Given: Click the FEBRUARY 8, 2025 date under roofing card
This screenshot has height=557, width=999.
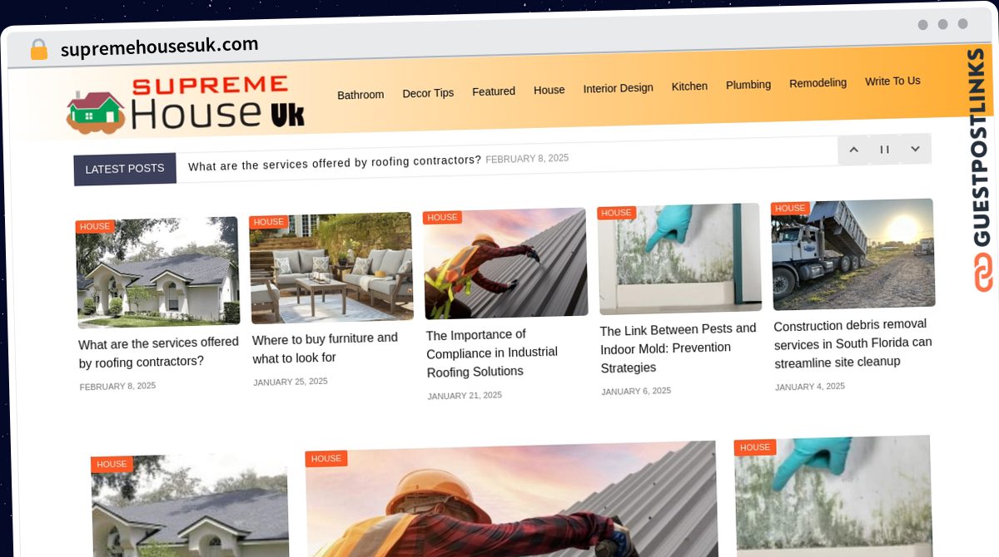Looking at the screenshot, I should pos(117,387).
